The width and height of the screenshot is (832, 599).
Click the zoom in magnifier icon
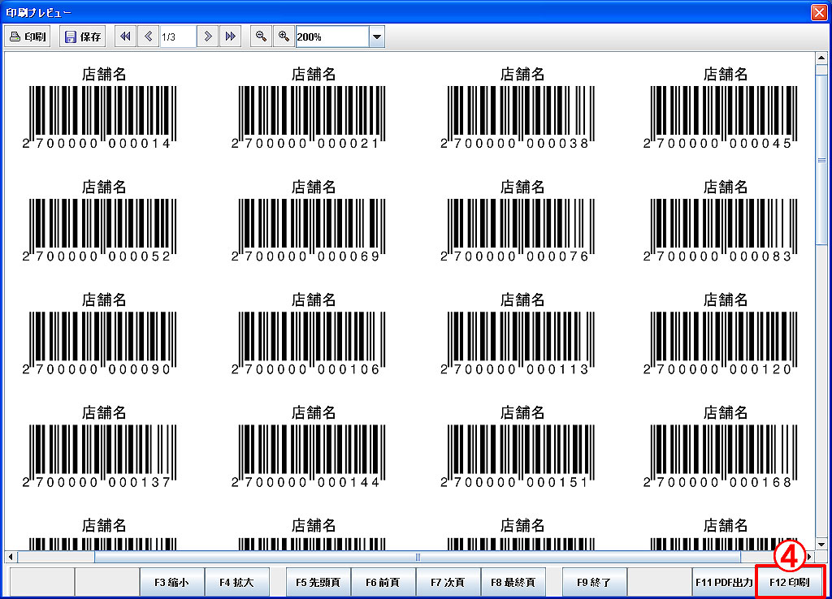pyautogui.click(x=284, y=37)
